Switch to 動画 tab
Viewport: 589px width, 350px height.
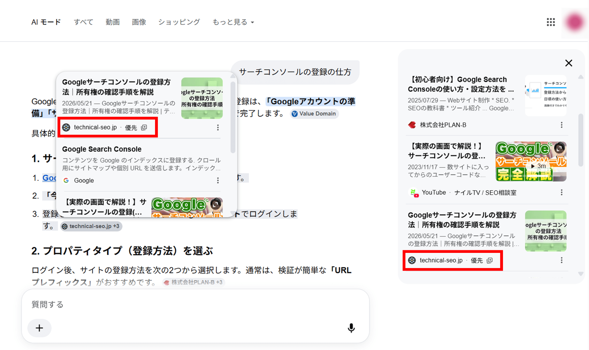coord(112,22)
